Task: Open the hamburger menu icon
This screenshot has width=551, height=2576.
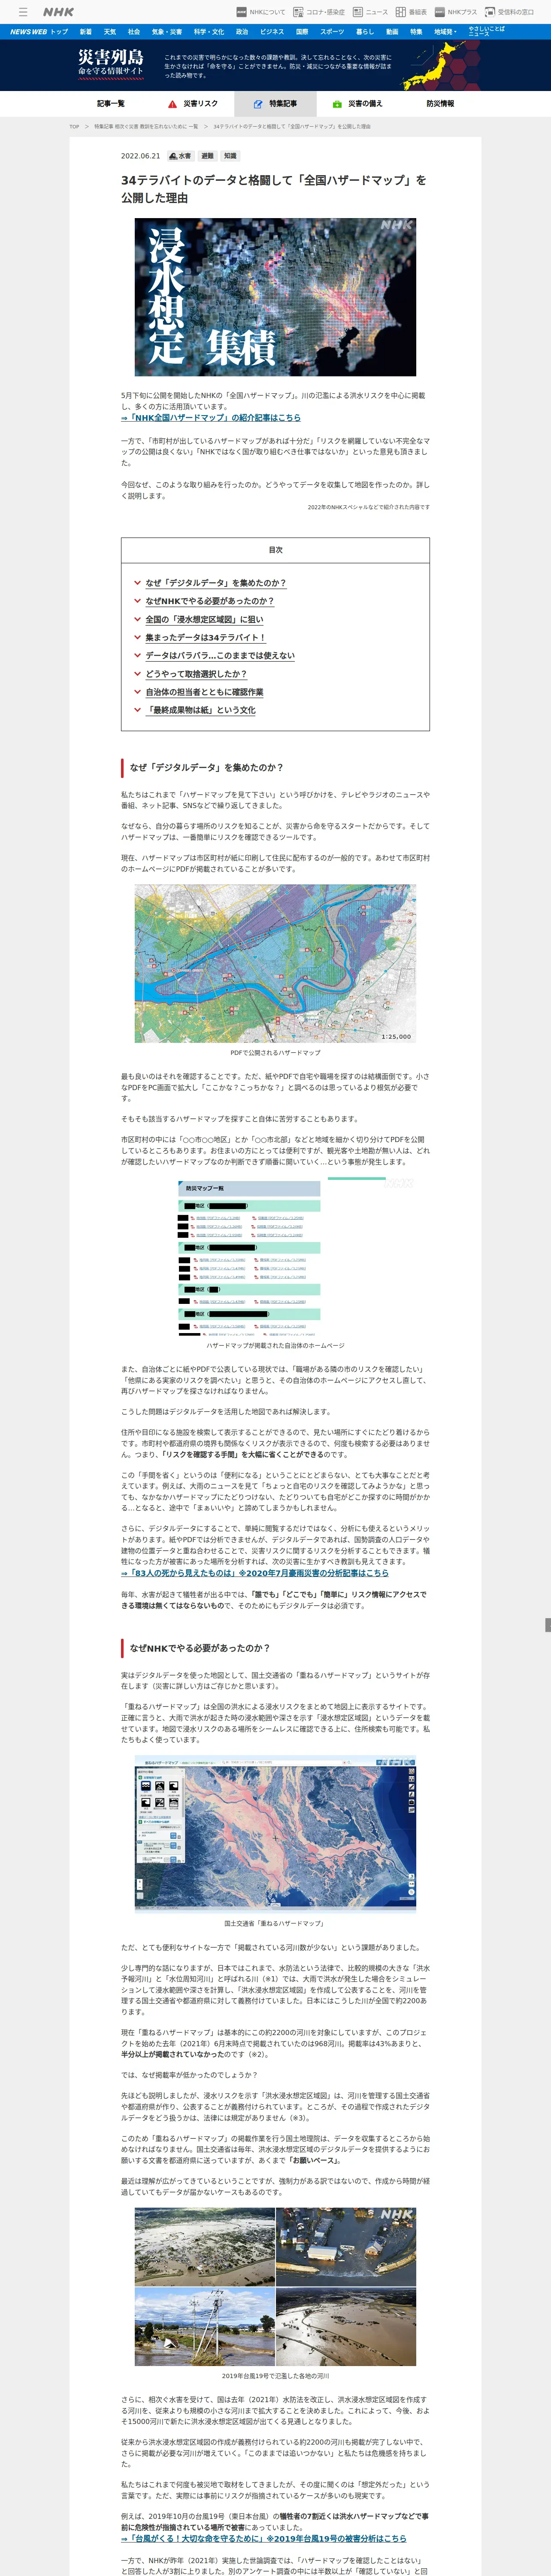Action: [x=23, y=12]
